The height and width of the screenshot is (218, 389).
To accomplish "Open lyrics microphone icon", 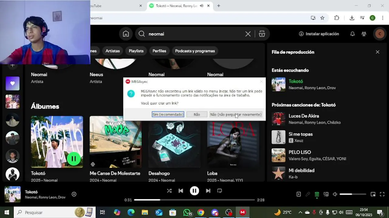I will click(308, 194).
